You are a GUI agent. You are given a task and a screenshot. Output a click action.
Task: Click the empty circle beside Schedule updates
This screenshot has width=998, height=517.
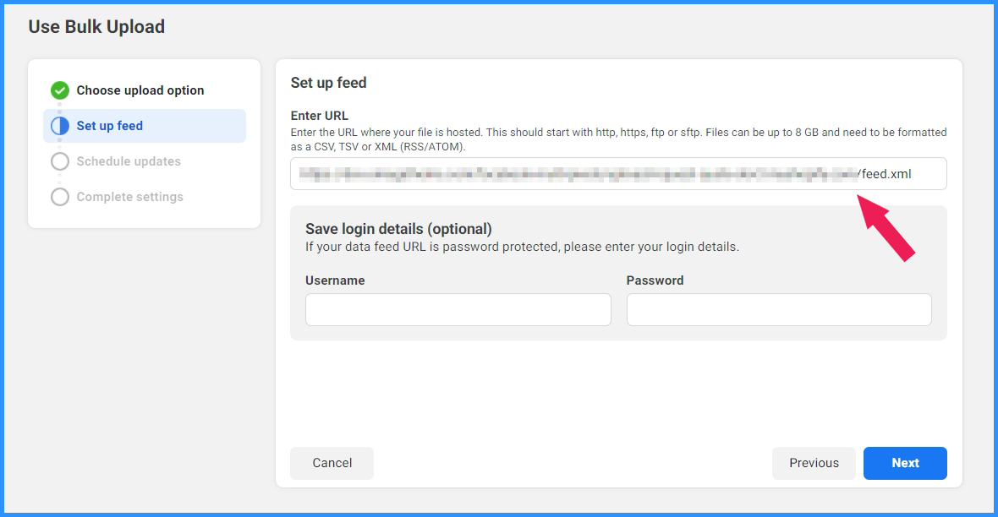coord(60,161)
